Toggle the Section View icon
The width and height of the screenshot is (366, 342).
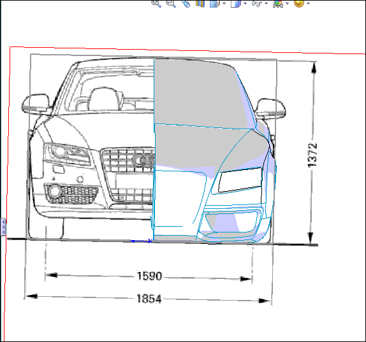200,3
